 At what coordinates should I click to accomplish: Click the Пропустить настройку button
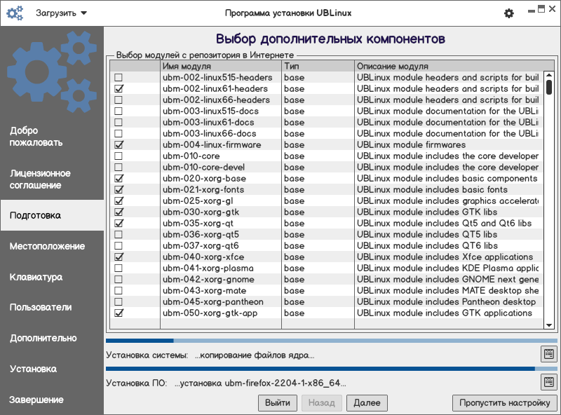tap(505, 403)
